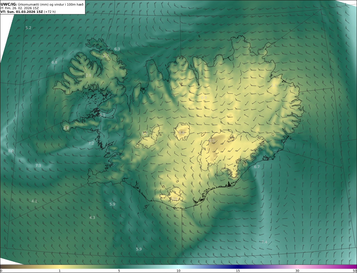Click the title line starting with 'UWC/IG: Úrkomumætti (mm)'

pyautogui.click(x=42, y=4)
